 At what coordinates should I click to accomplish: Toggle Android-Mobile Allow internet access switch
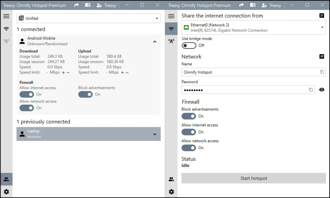pos(27,95)
